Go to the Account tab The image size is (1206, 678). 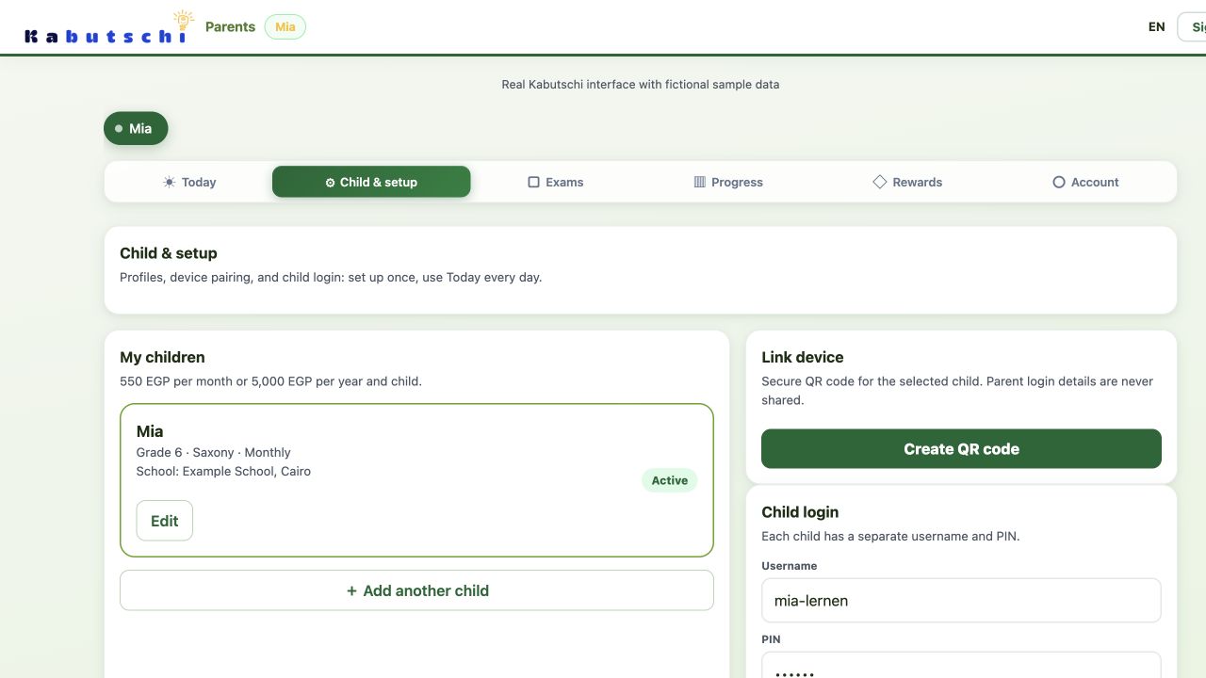(x=1085, y=182)
